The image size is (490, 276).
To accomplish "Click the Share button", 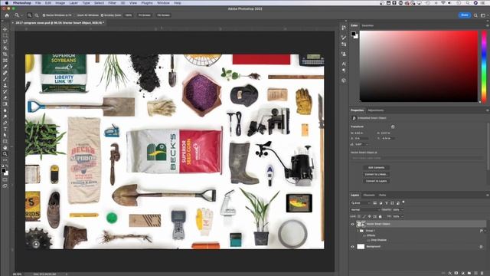I will click(x=465, y=15).
